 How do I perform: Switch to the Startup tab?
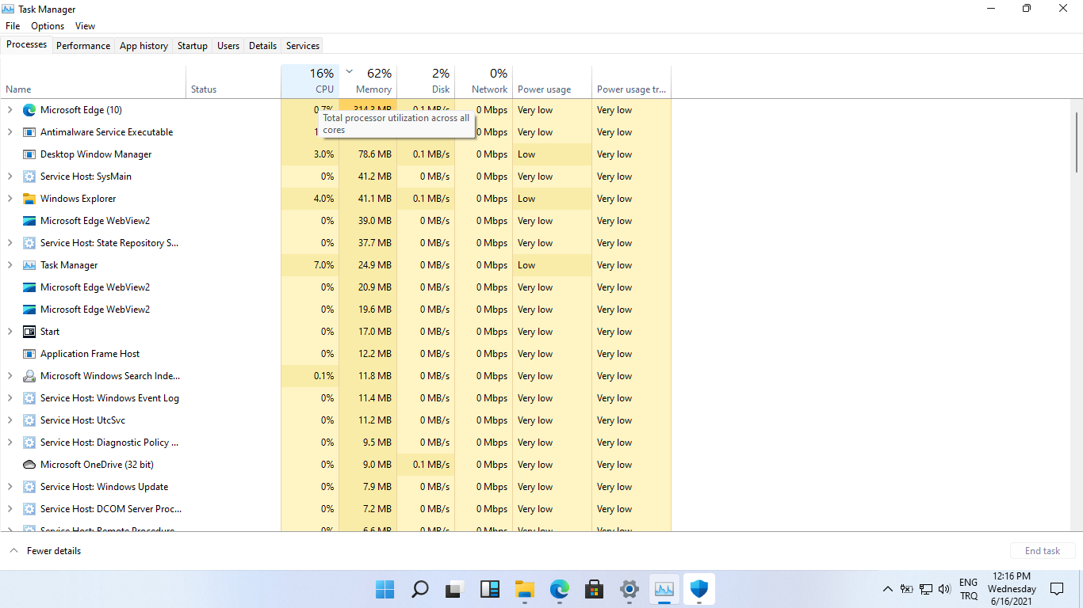point(193,46)
